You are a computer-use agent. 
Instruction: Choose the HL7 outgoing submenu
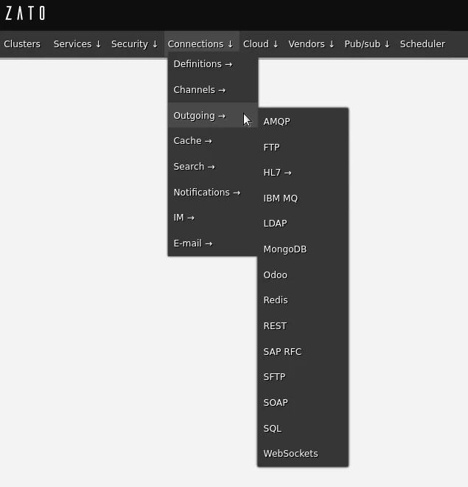click(x=277, y=173)
